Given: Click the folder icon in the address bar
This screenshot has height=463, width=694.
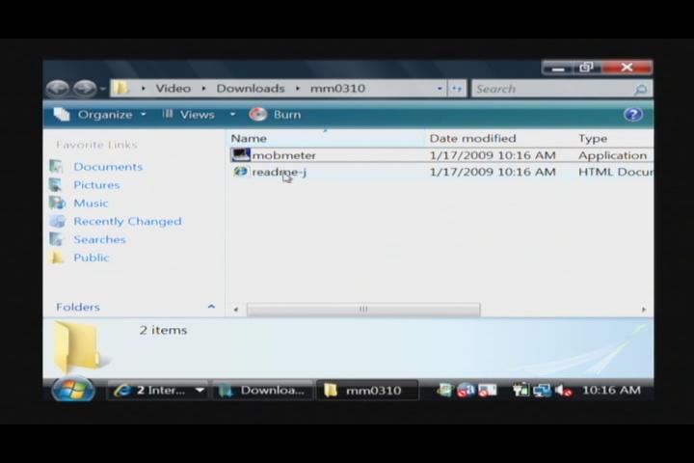Looking at the screenshot, I should 120,88.
